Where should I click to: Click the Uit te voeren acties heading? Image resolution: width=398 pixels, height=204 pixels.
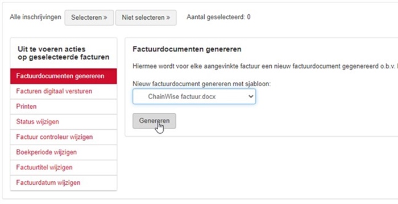pos(64,53)
